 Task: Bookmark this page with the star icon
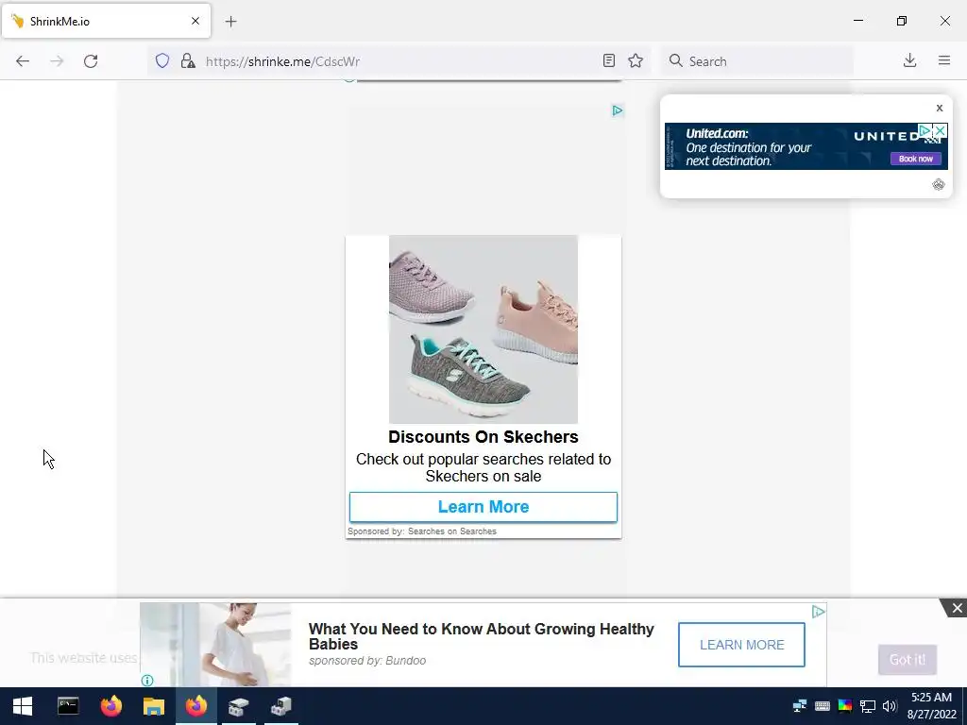(x=636, y=60)
